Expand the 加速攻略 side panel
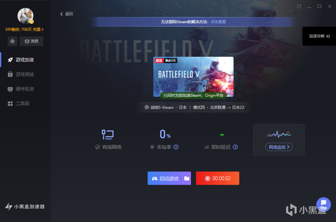 tap(319, 36)
